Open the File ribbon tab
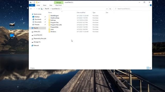The width and height of the screenshot is (165, 92). (32, 5)
